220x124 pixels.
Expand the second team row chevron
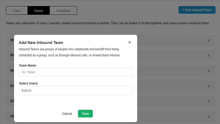(x=209, y=56)
